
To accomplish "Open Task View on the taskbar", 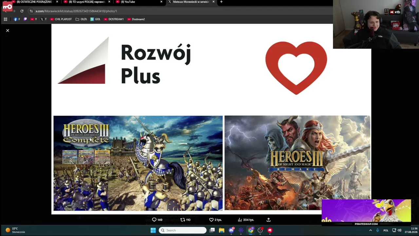I will click(212, 230).
